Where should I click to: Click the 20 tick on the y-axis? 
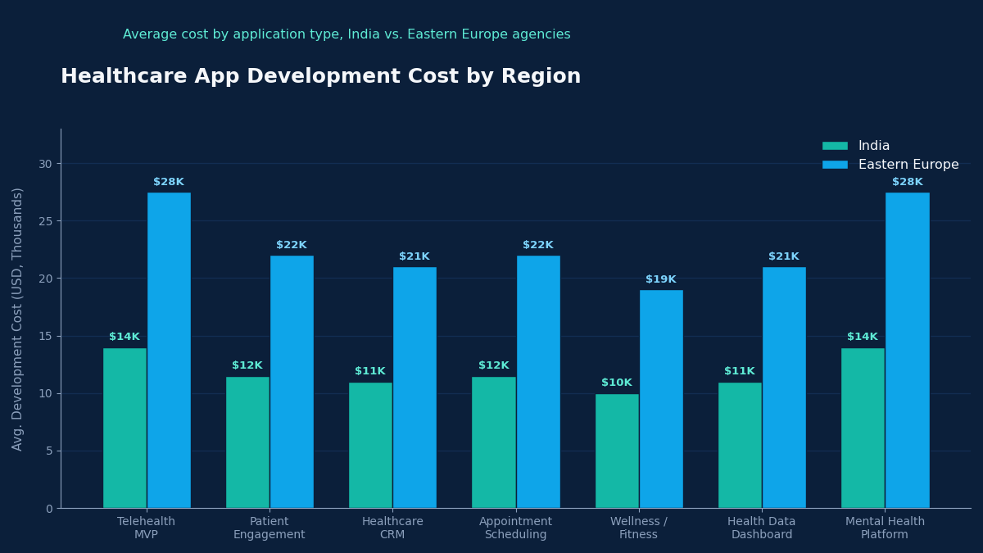coord(45,279)
